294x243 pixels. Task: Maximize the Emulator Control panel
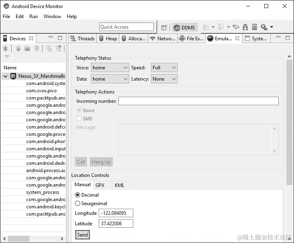[x=288, y=38]
